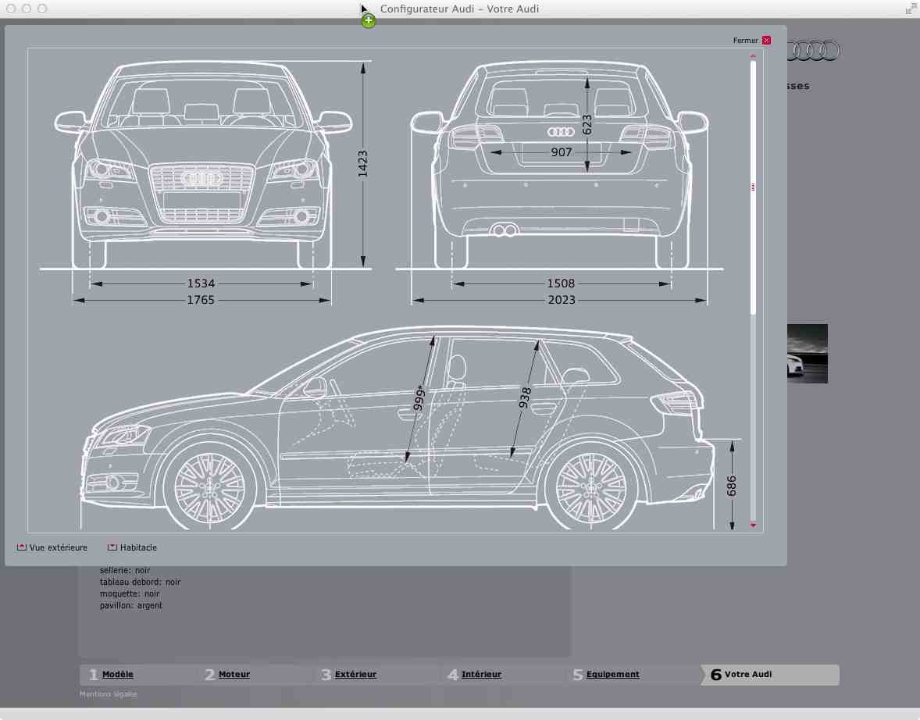Open step 3 Extérieur
The width and height of the screenshot is (920, 720).
pos(355,674)
